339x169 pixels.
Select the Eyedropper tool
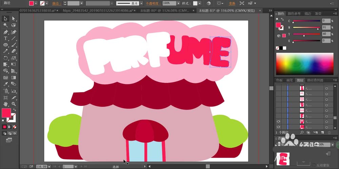[x=5, y=84]
